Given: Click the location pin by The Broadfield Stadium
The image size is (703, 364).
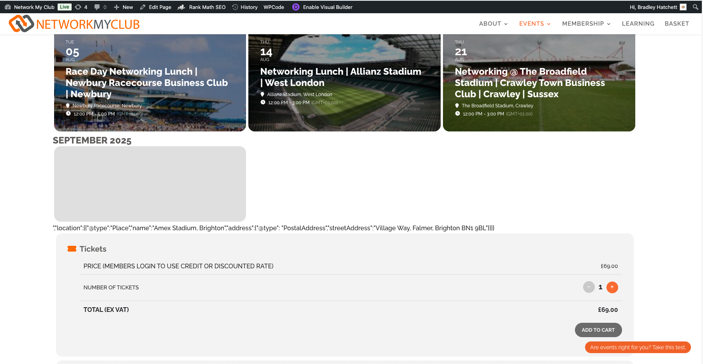Looking at the screenshot, I should click(x=457, y=105).
